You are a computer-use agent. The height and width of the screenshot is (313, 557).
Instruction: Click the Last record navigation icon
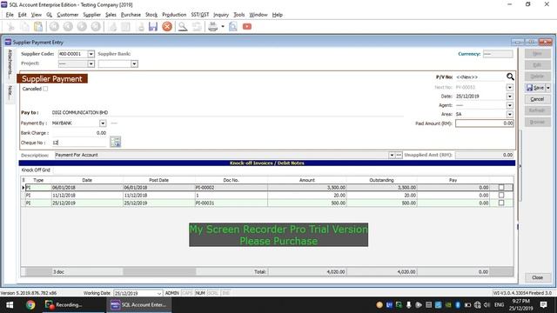(x=96, y=27)
